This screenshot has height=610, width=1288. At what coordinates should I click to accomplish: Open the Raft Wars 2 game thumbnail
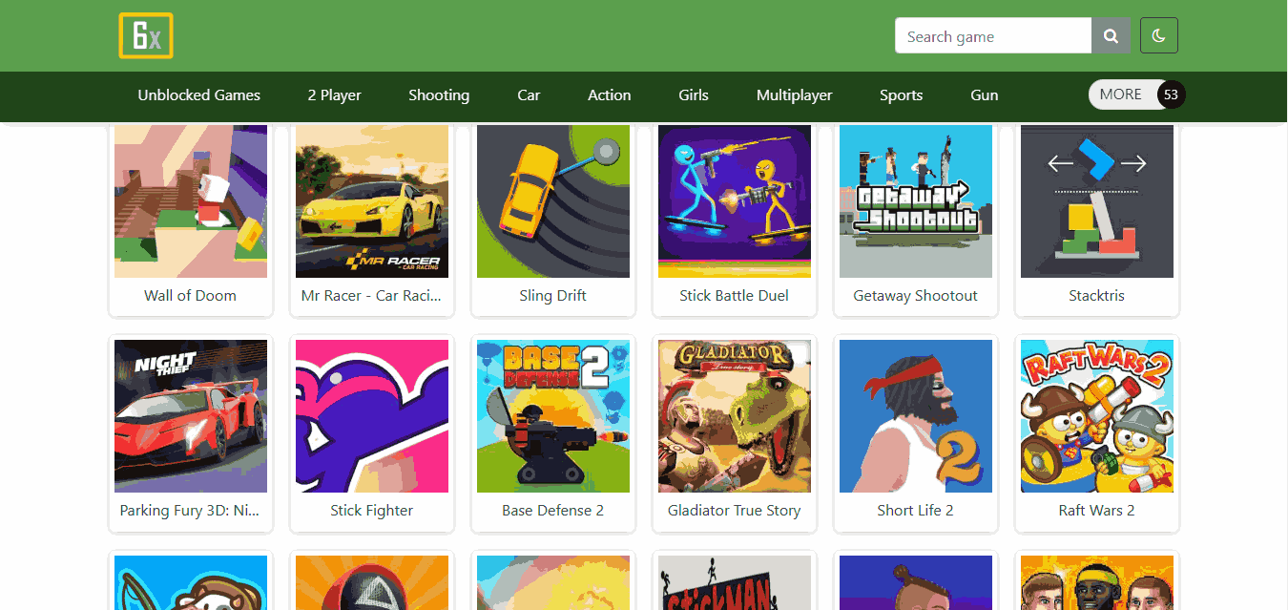pos(1096,415)
